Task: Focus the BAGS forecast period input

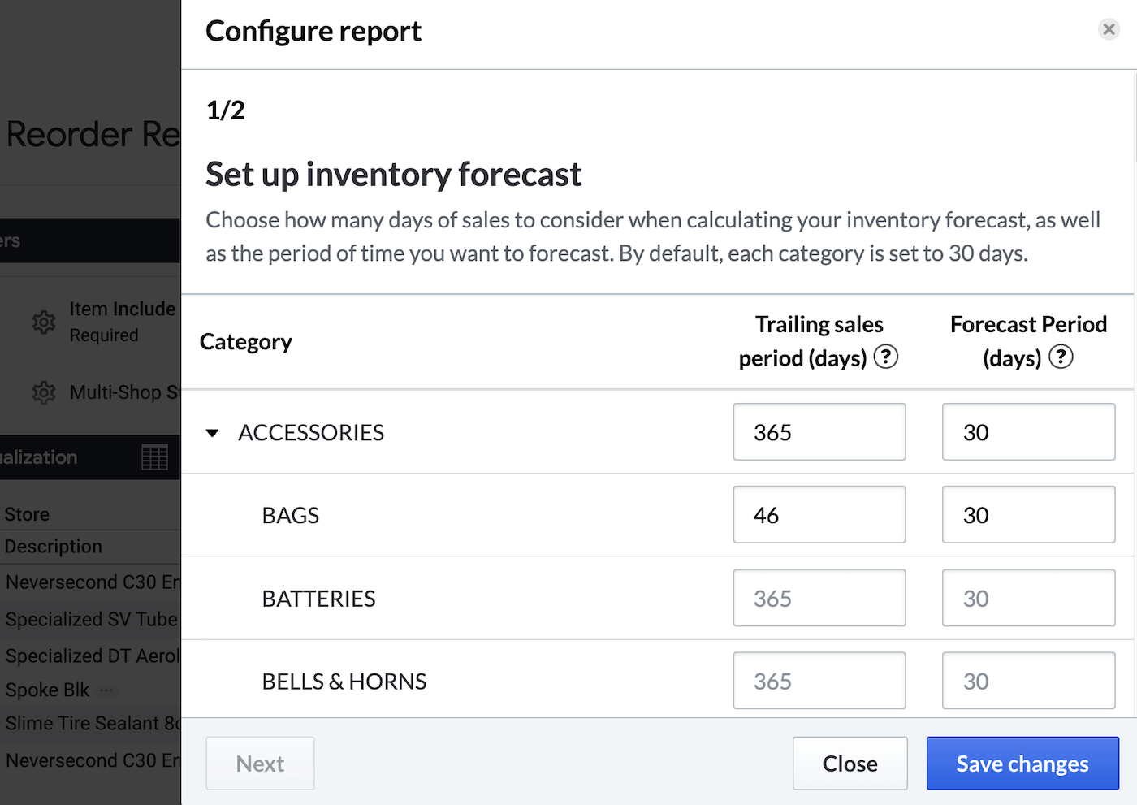Action: coord(1028,514)
